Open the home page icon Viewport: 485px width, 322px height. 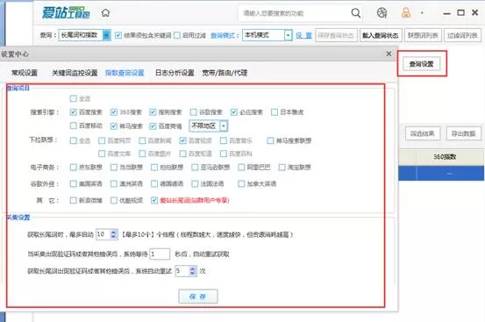click(105, 13)
